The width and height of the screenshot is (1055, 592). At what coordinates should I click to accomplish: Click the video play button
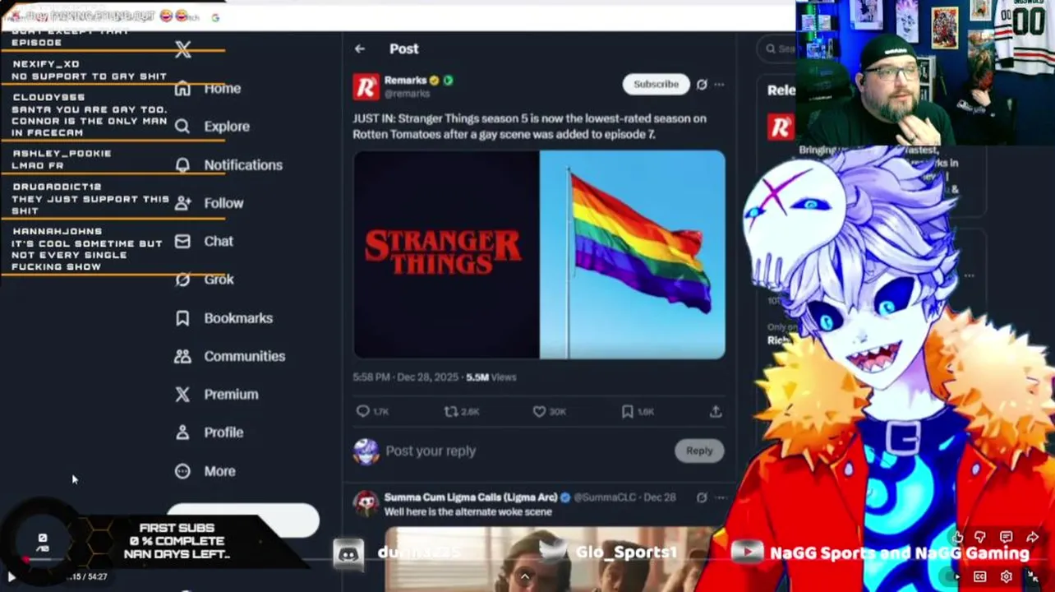click(12, 577)
